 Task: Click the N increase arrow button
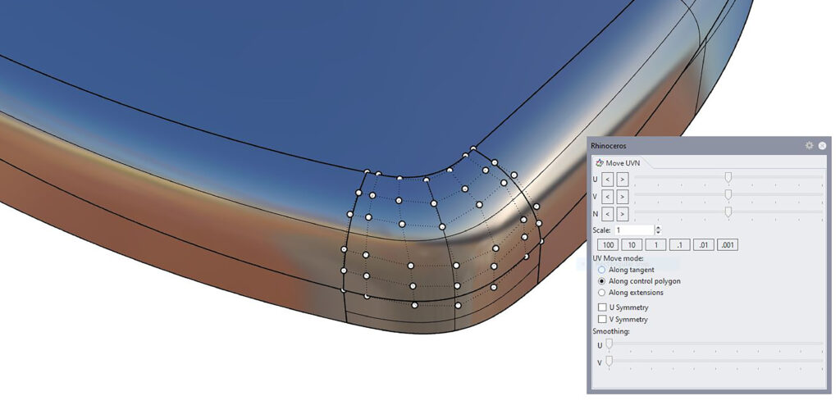[622, 214]
